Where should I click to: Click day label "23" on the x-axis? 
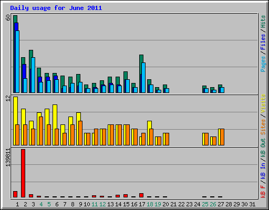(x=189, y=204)
